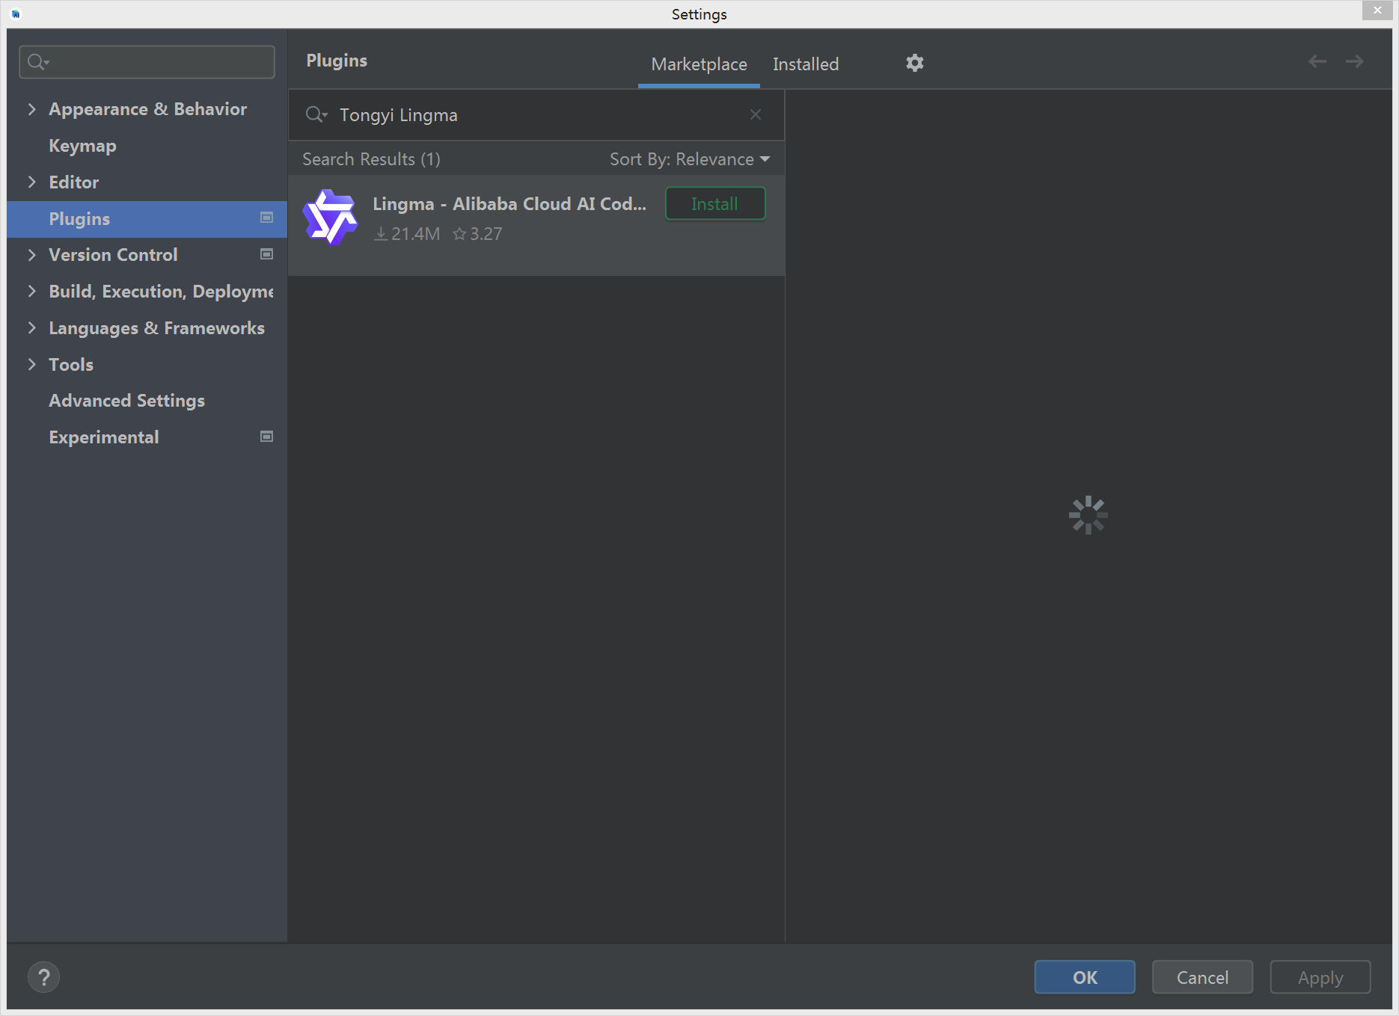Screen dimensions: 1399x1016
Task: Click the project-level icon beside Version Control
Action: [266, 254]
